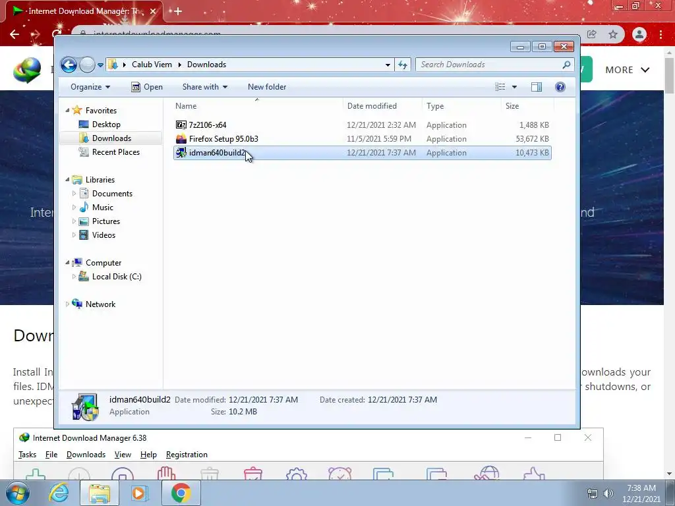Select Network in the navigation pane

pyautogui.click(x=100, y=304)
